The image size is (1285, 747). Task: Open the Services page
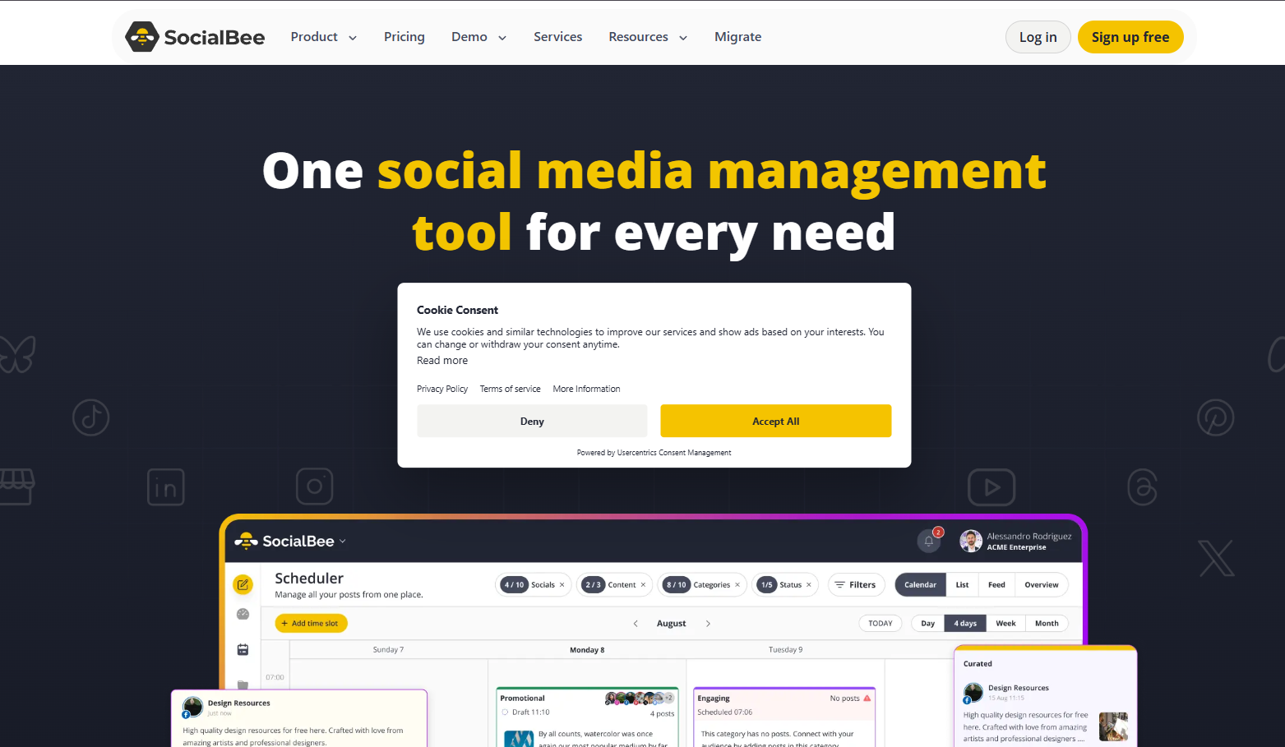pyautogui.click(x=557, y=37)
